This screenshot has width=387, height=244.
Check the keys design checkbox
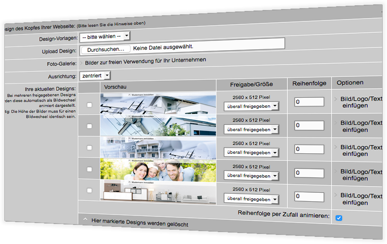[x=89, y=126]
